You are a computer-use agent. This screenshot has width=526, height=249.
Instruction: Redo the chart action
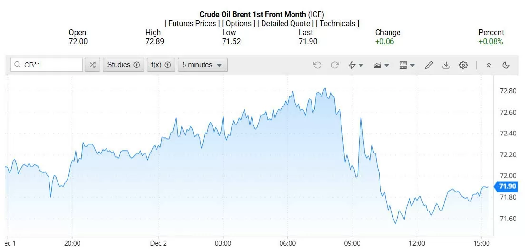click(335, 65)
